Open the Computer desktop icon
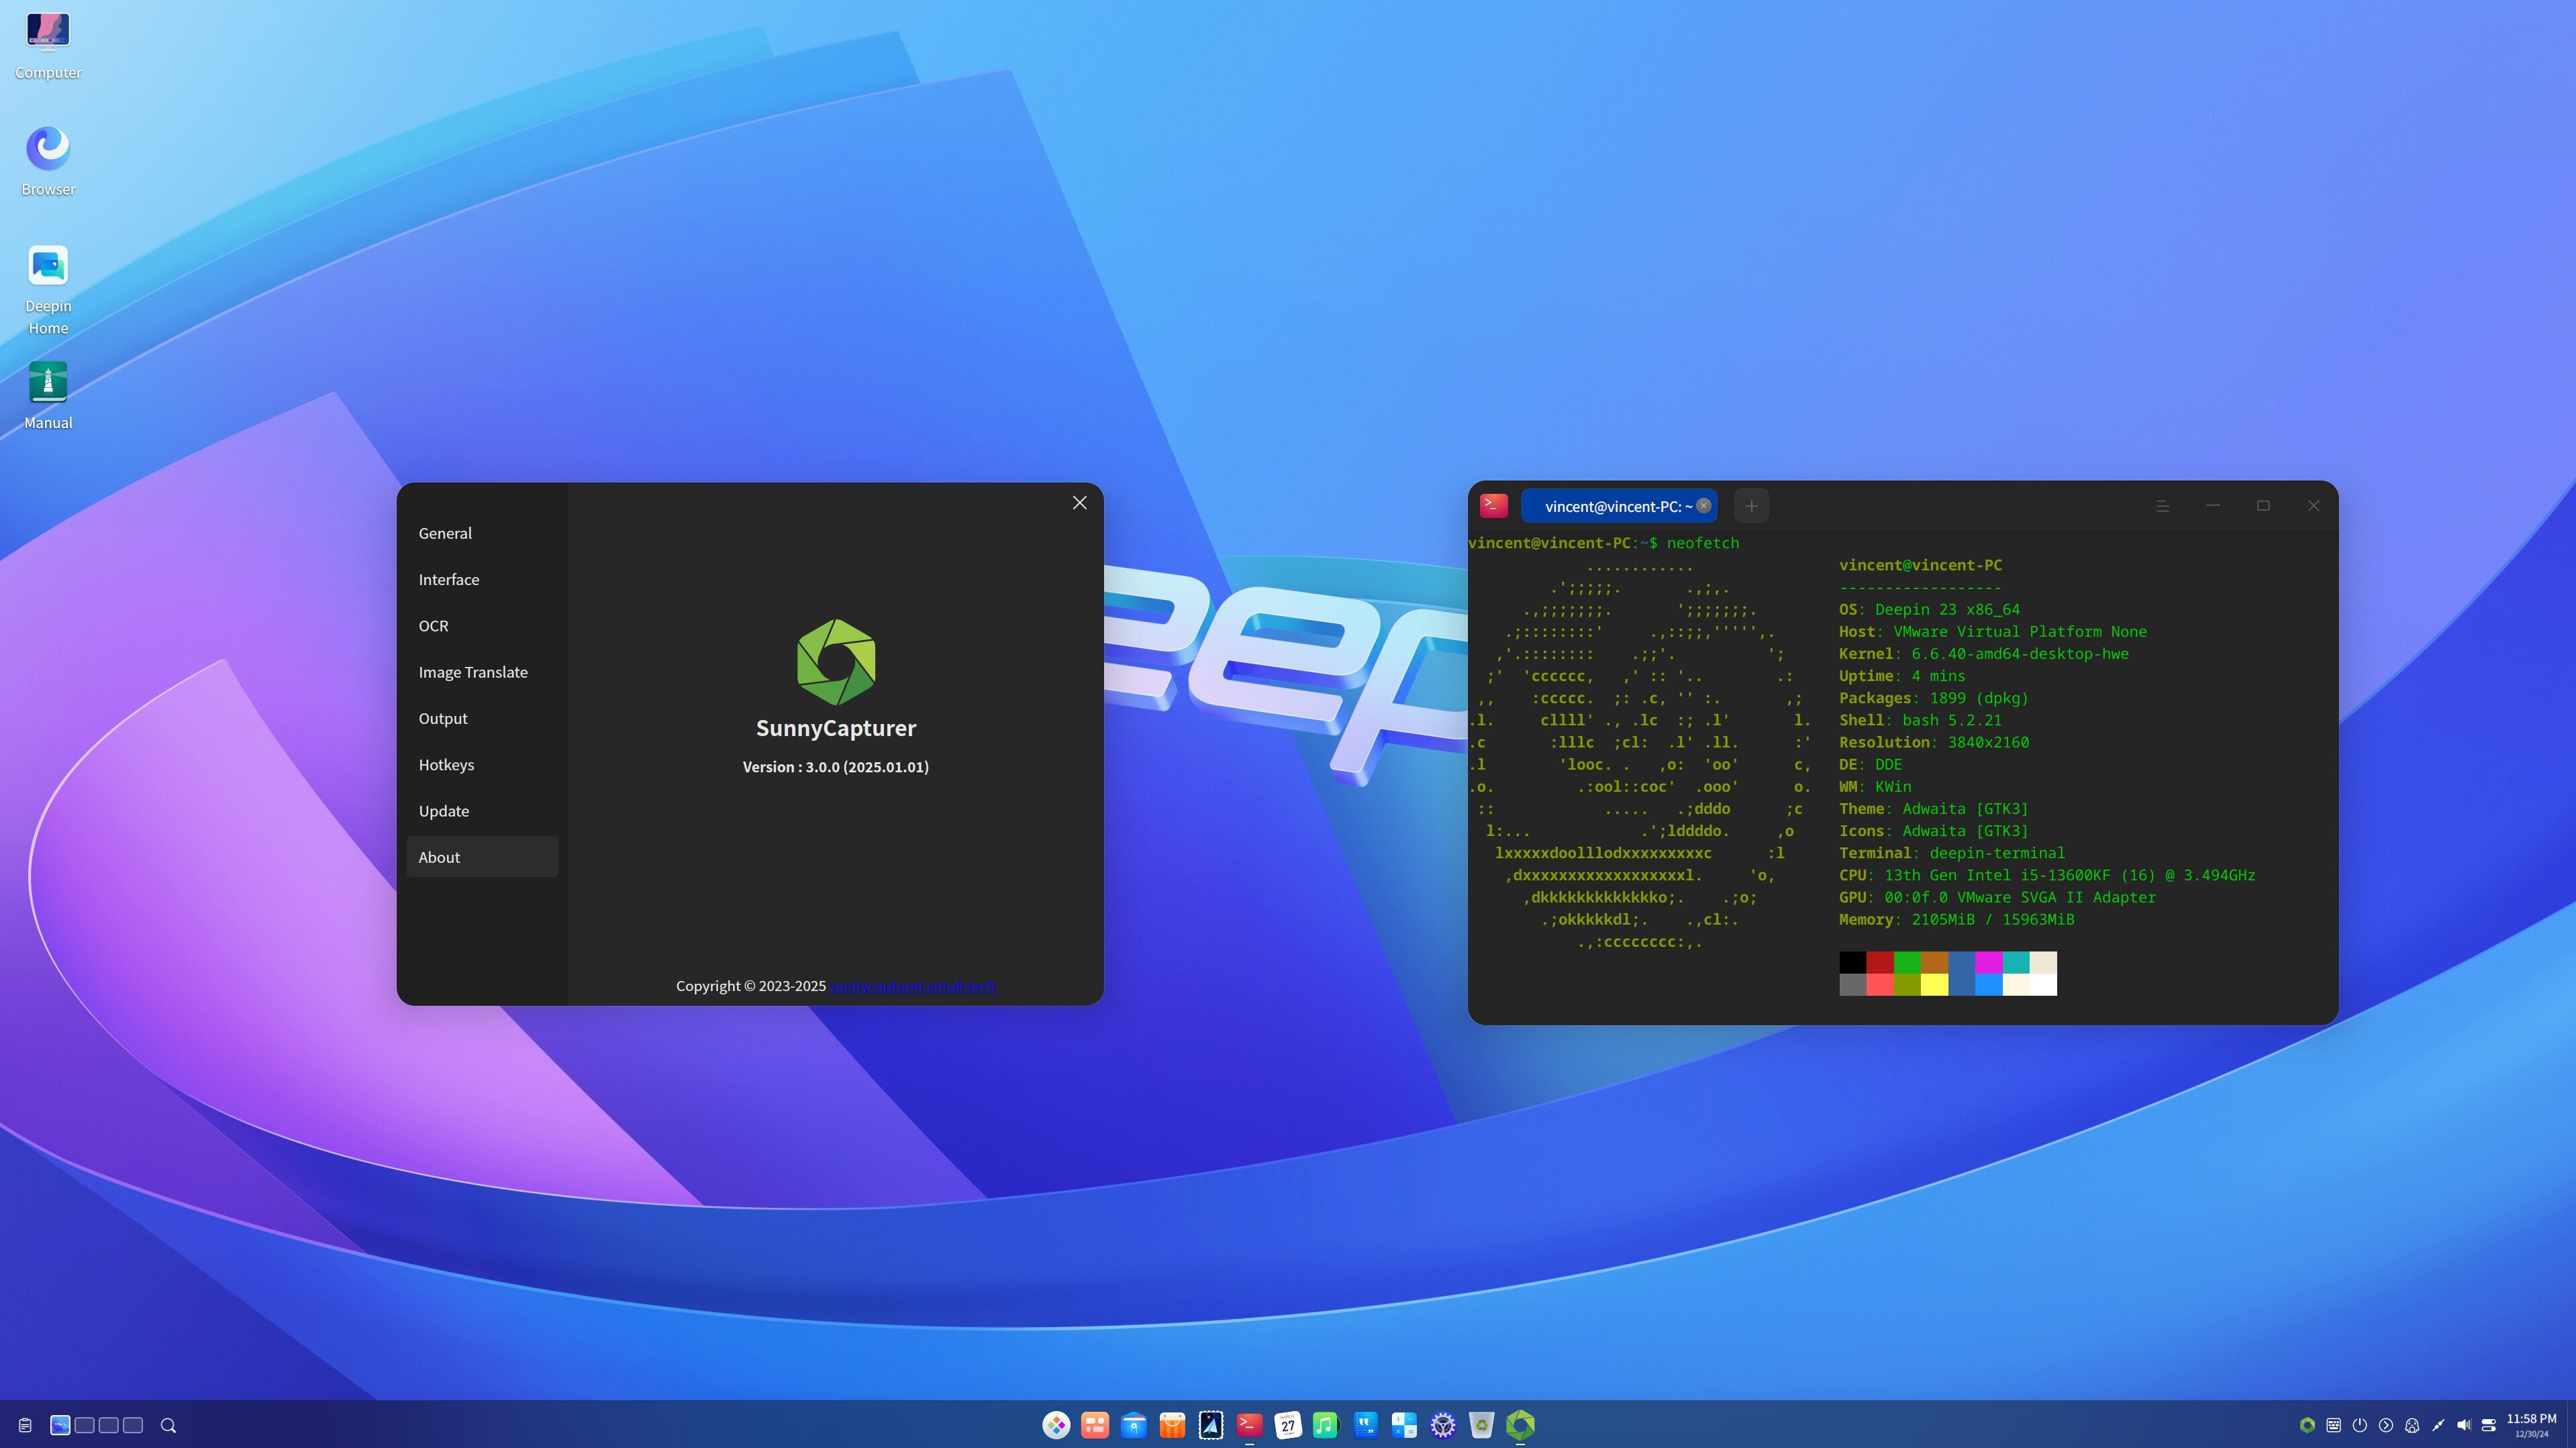Screen dimensions: 2576x1448 [48, 45]
